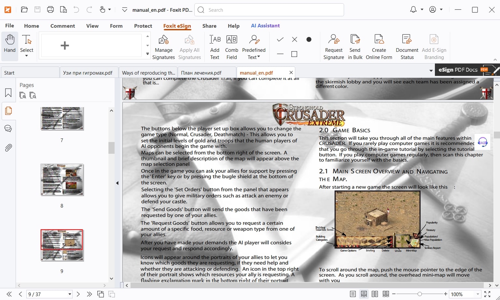500x300 pixels.
Task: Open the AI Assistant tab
Action: tap(265, 26)
